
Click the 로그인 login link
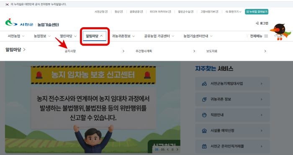click(x=262, y=23)
